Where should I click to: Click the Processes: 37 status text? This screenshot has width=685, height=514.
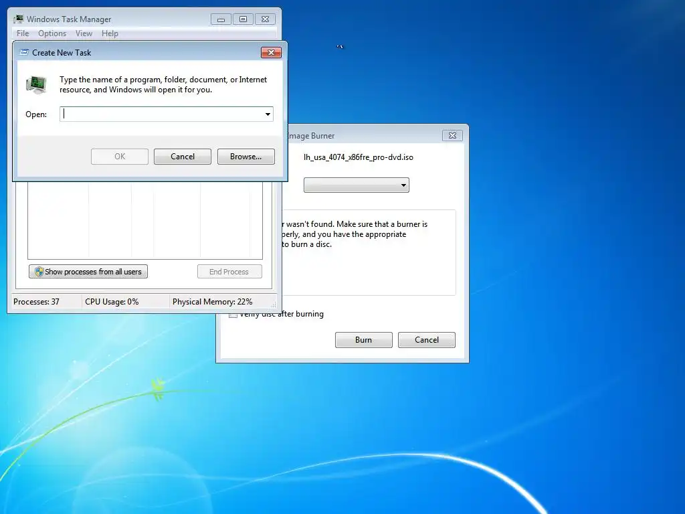click(x=36, y=302)
